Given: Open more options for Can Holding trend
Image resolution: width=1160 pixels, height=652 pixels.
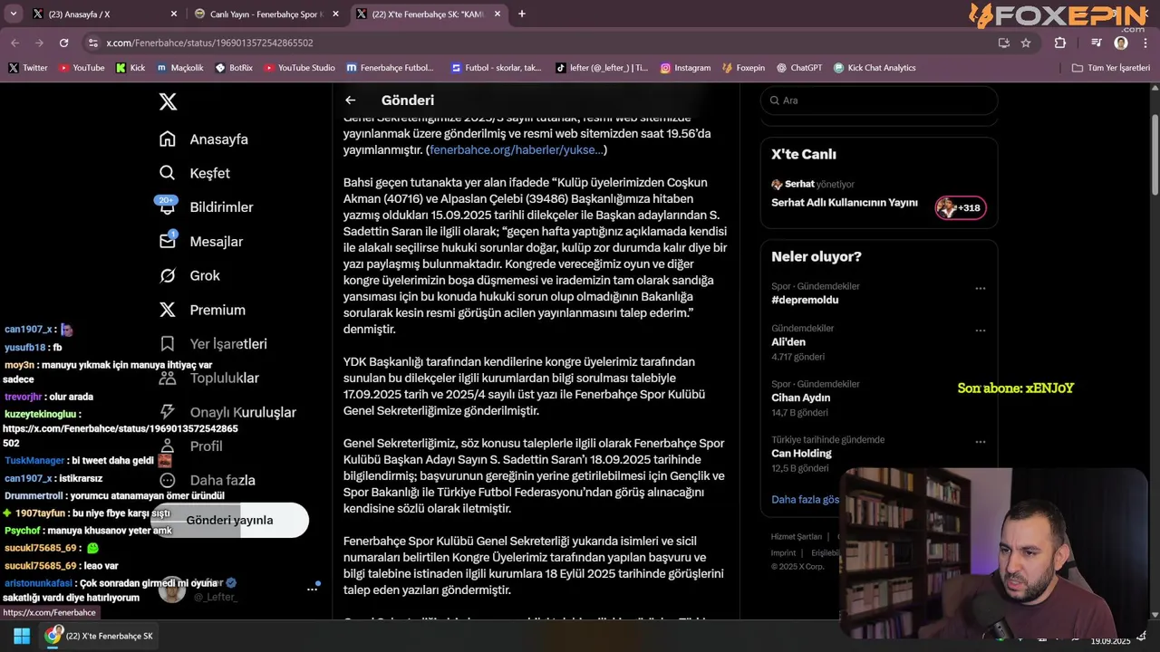Looking at the screenshot, I should [x=980, y=442].
